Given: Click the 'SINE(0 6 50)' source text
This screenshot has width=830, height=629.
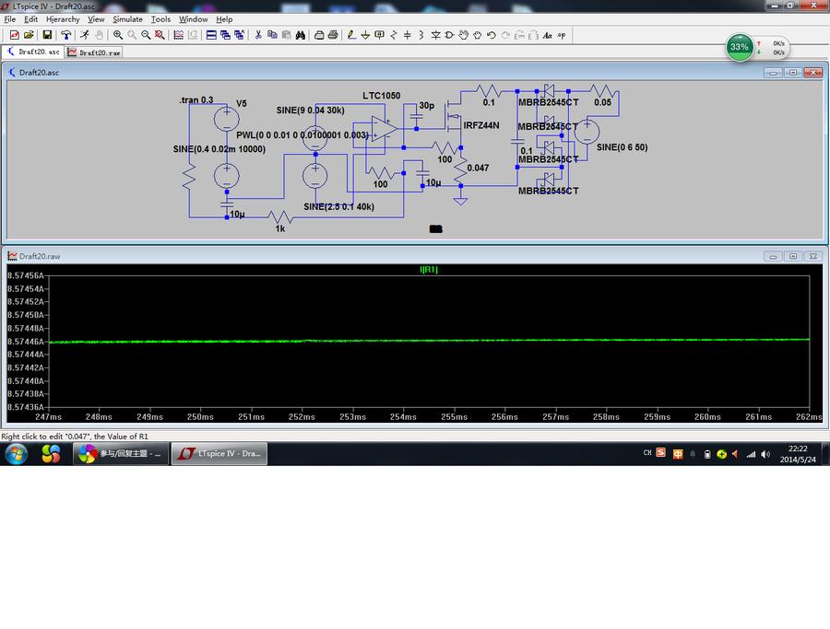Looking at the screenshot, I should click(622, 147).
